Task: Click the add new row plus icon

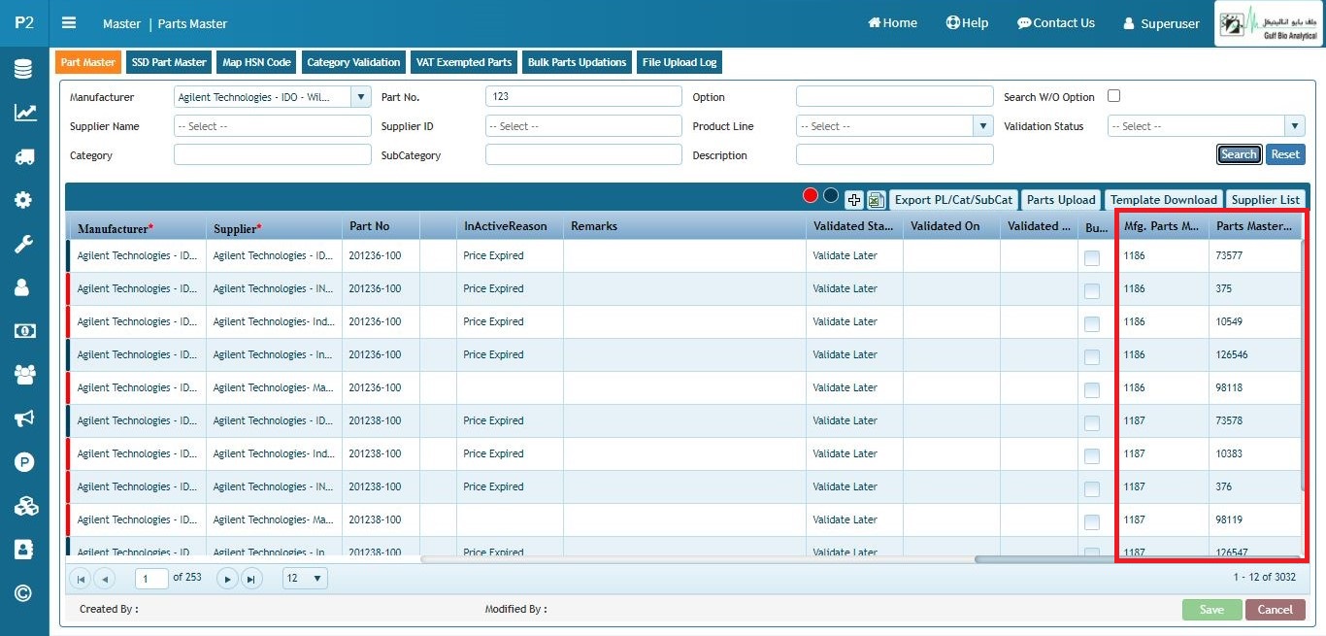Action: point(853,199)
